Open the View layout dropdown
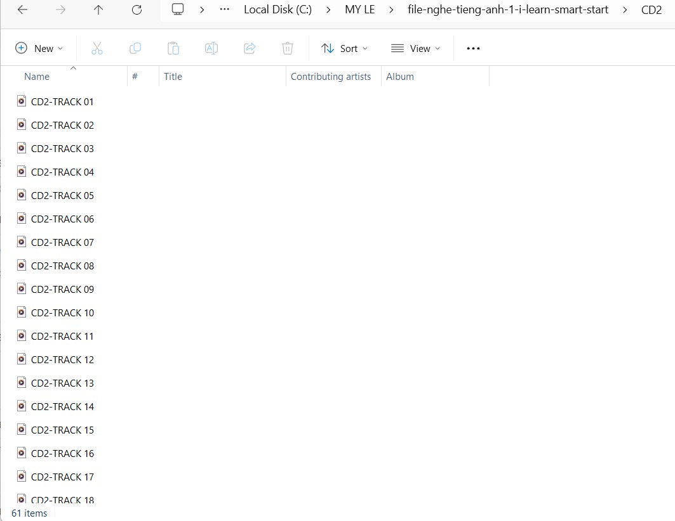Viewport: 675px width, 521px height. tap(415, 48)
